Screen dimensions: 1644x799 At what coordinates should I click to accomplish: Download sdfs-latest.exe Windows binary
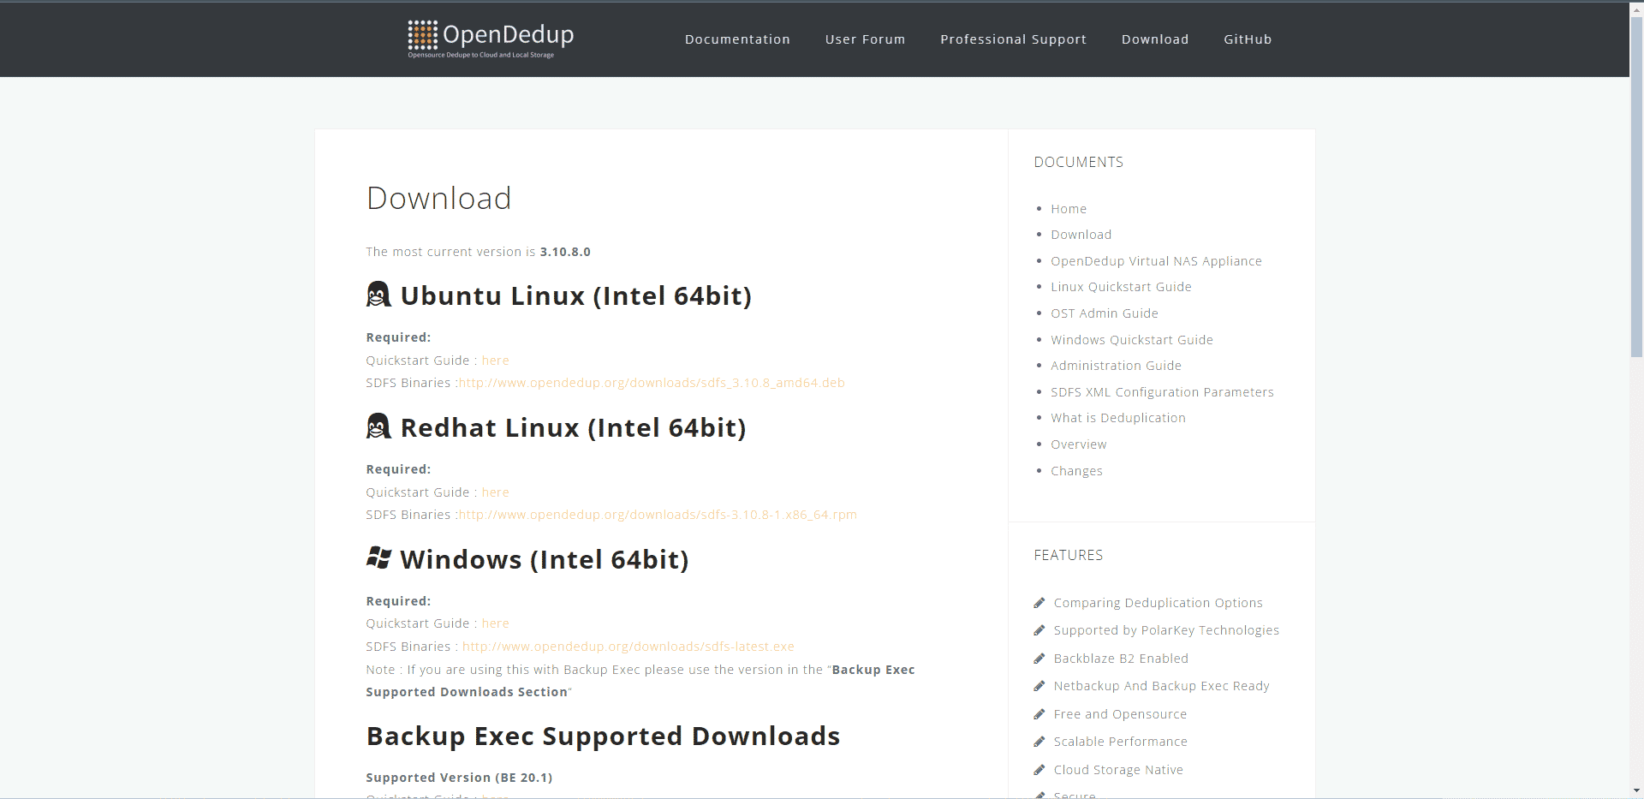click(628, 647)
